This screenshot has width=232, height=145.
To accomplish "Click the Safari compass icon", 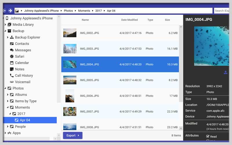I will (x=12, y=56).
